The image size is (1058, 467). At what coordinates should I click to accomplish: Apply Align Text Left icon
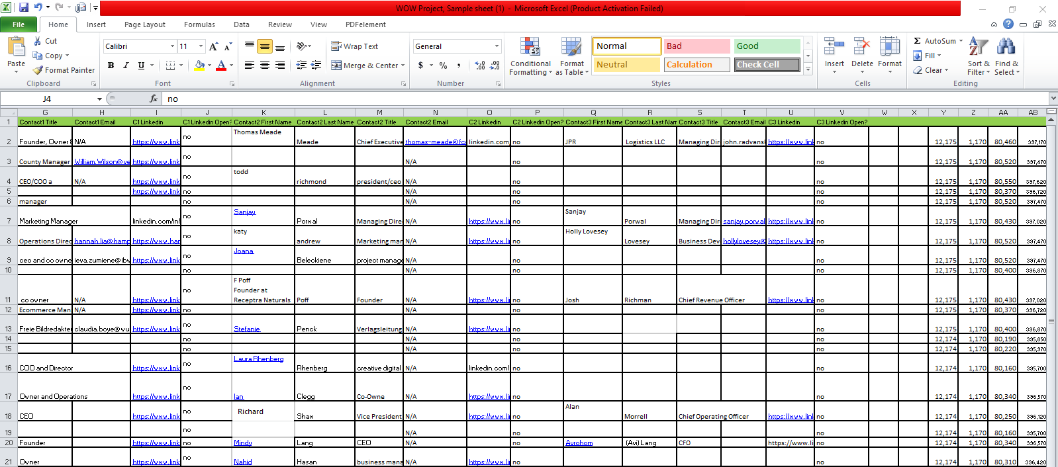tap(250, 65)
